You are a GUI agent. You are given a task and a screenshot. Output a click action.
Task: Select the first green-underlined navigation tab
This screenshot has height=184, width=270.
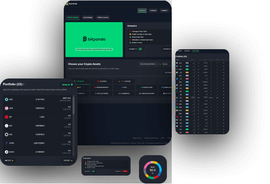coord(73,17)
